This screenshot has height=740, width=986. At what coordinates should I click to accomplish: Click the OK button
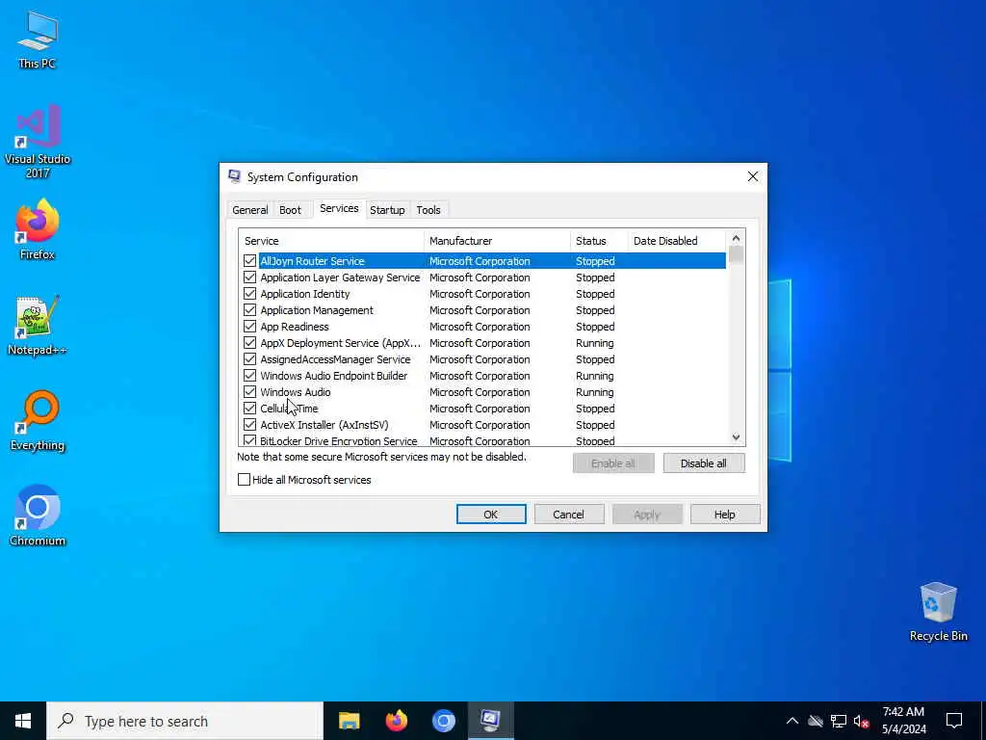coord(491,515)
